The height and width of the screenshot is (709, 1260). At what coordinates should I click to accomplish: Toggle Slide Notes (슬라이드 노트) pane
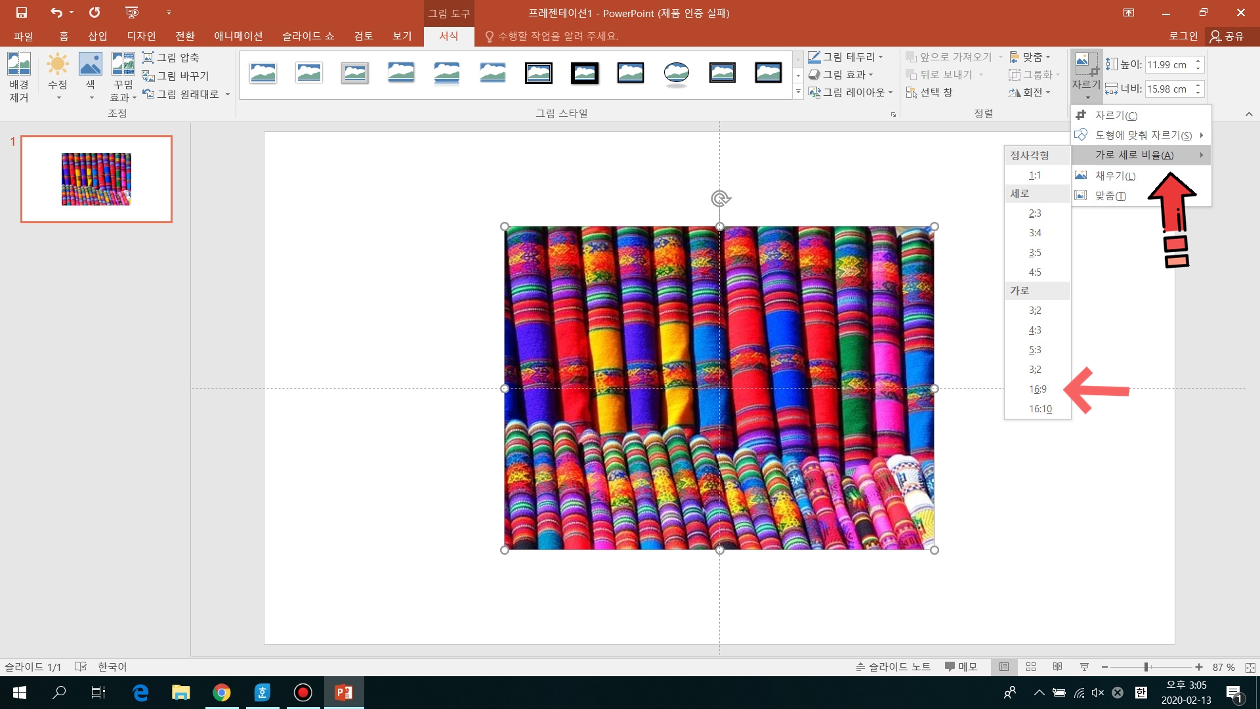pyautogui.click(x=893, y=667)
